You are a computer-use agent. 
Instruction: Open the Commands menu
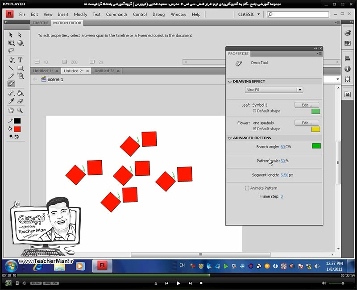[117, 14]
